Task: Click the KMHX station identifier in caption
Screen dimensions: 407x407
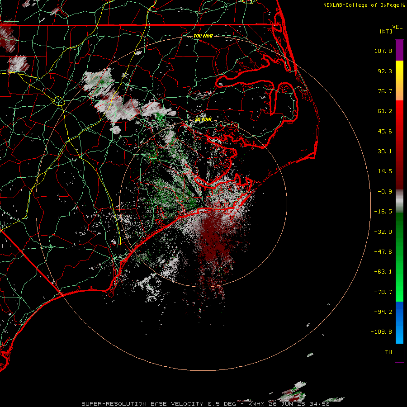Action: 257,404
